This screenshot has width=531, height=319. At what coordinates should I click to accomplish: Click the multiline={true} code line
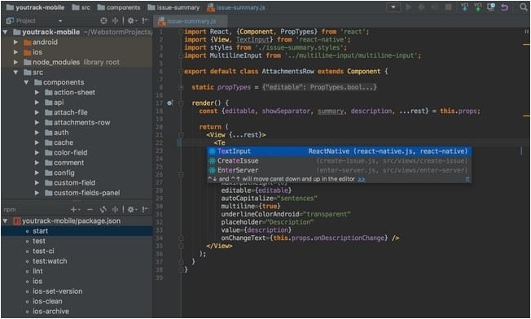(251, 207)
